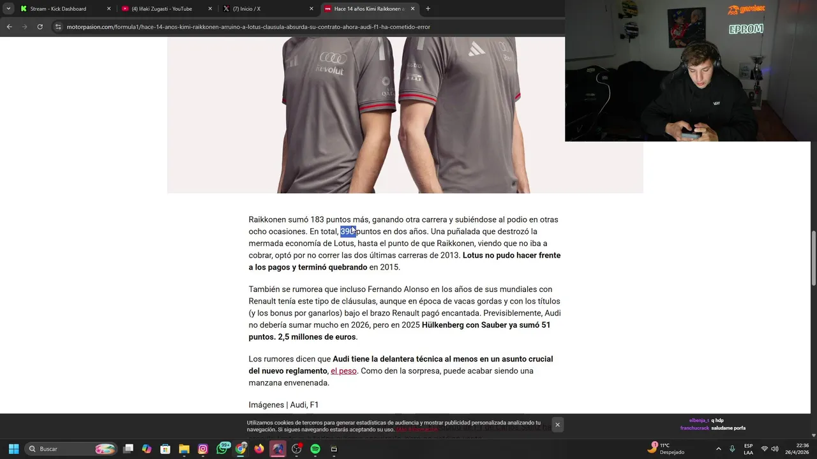
Task: Switch to Iñaki Zugasti - YouTube tab
Action: (166, 9)
